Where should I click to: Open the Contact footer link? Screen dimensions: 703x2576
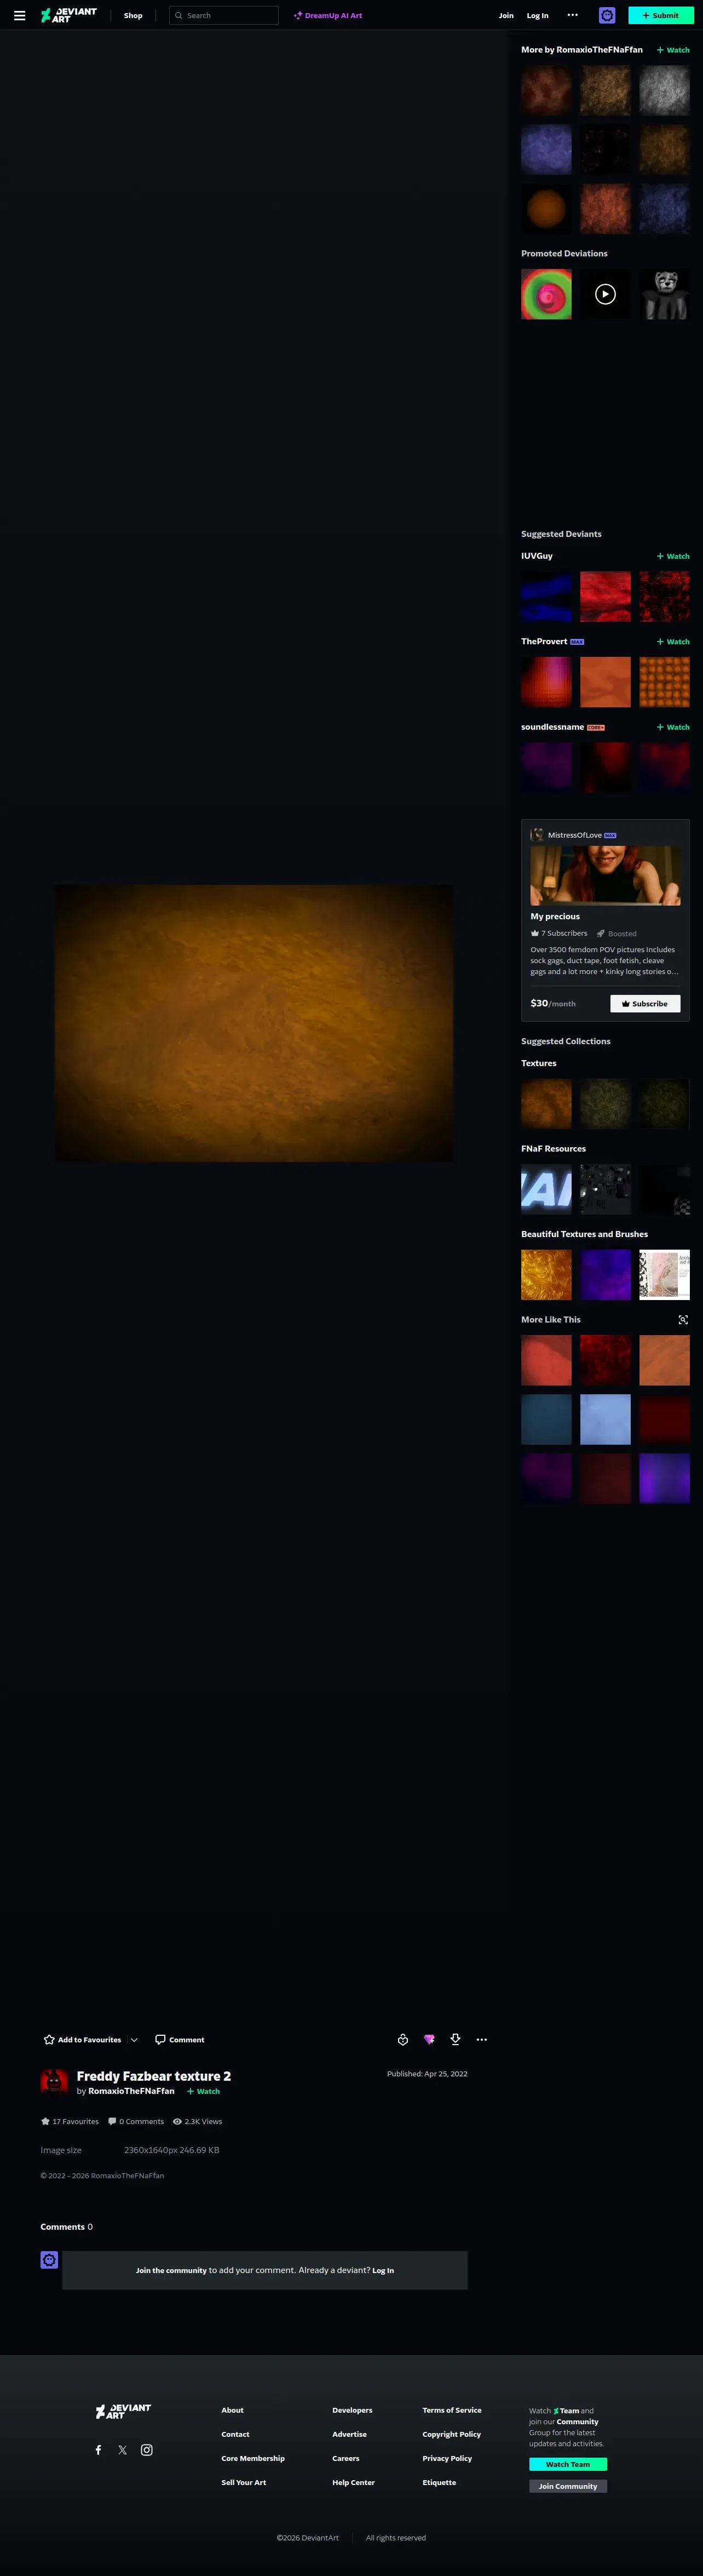tap(235, 2434)
